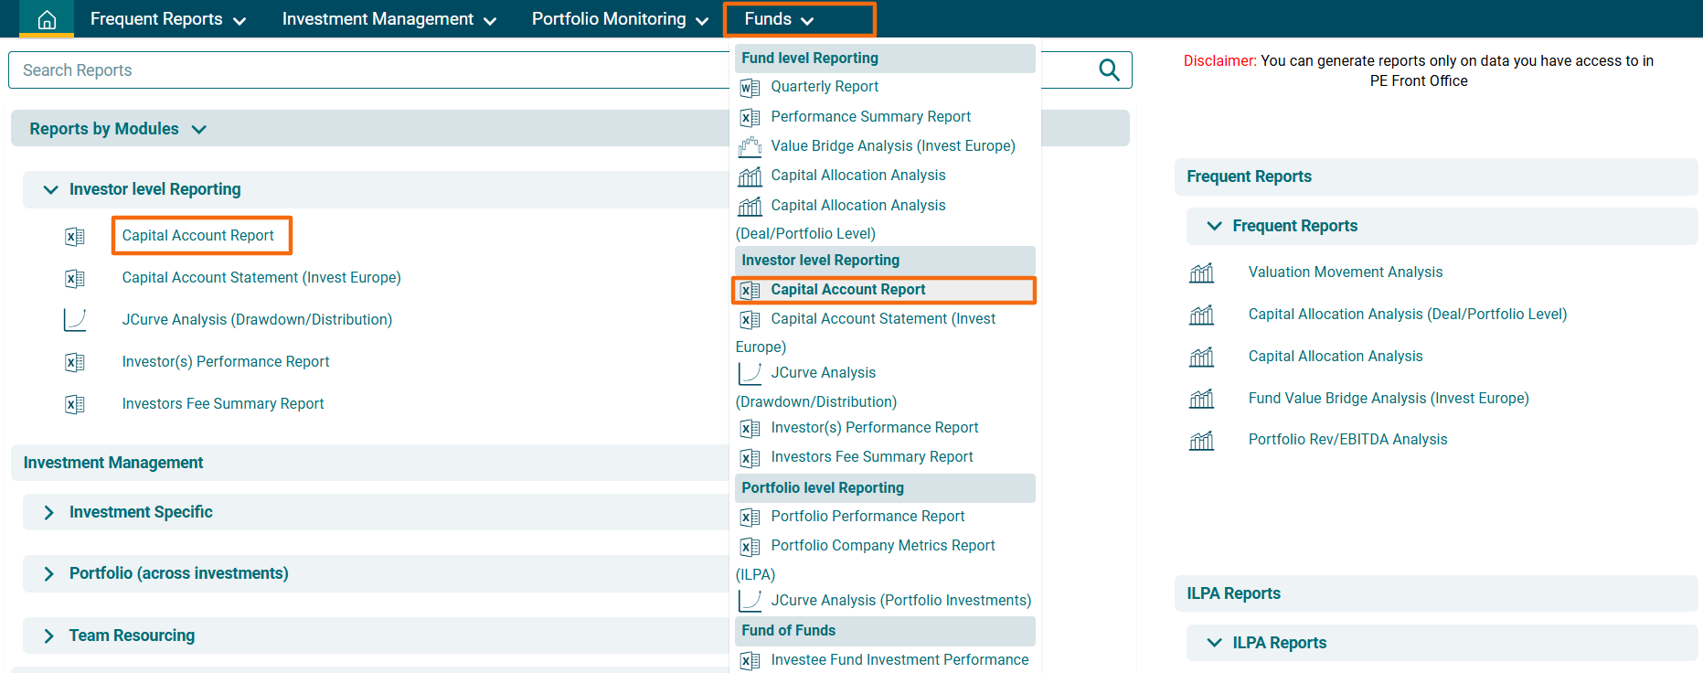The image size is (1703, 673).
Task: Click the search magnifier icon
Action: pyautogui.click(x=1108, y=70)
